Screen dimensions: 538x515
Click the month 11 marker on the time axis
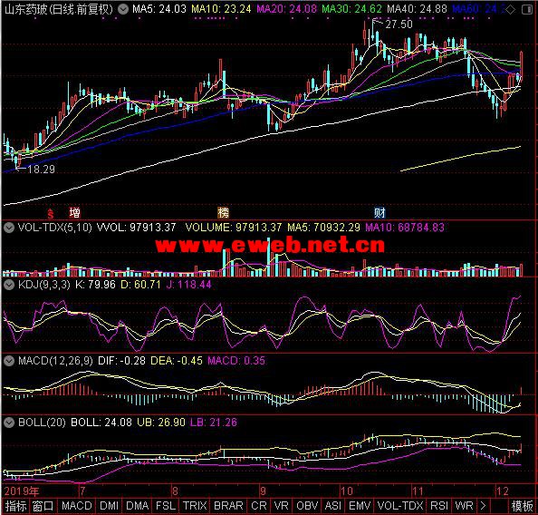coord(418,491)
